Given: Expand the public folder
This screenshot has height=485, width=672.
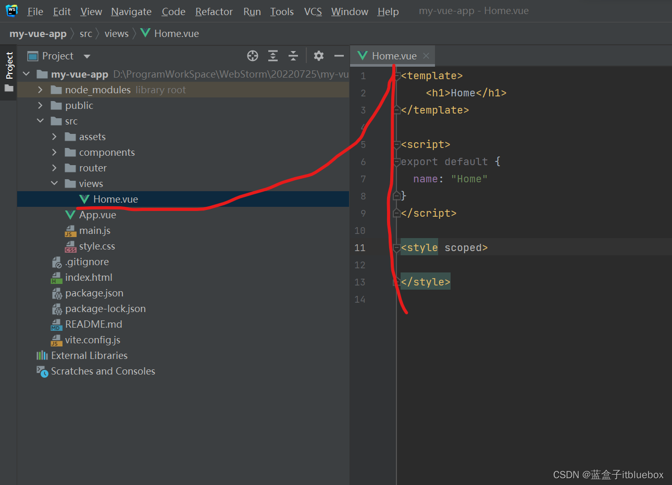Looking at the screenshot, I should 40,105.
